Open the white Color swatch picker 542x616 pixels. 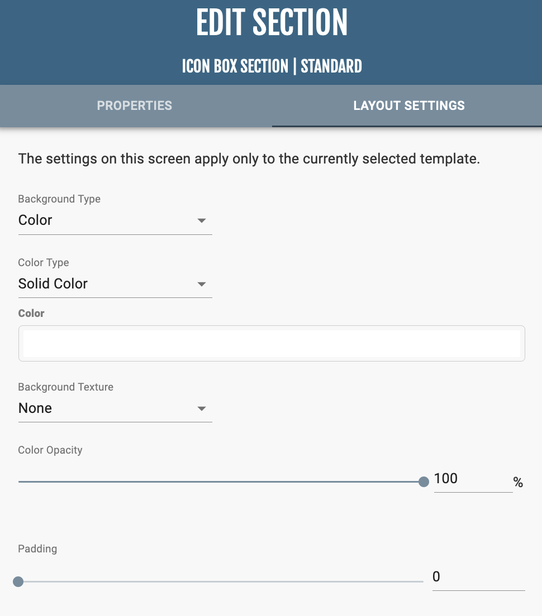(272, 343)
